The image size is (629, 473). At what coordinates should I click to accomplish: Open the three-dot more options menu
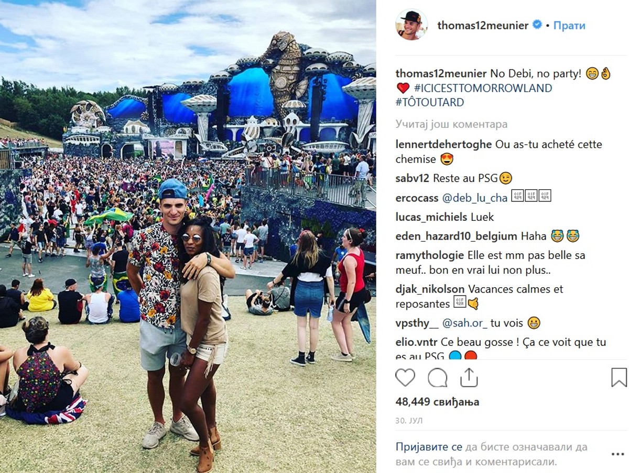click(617, 454)
